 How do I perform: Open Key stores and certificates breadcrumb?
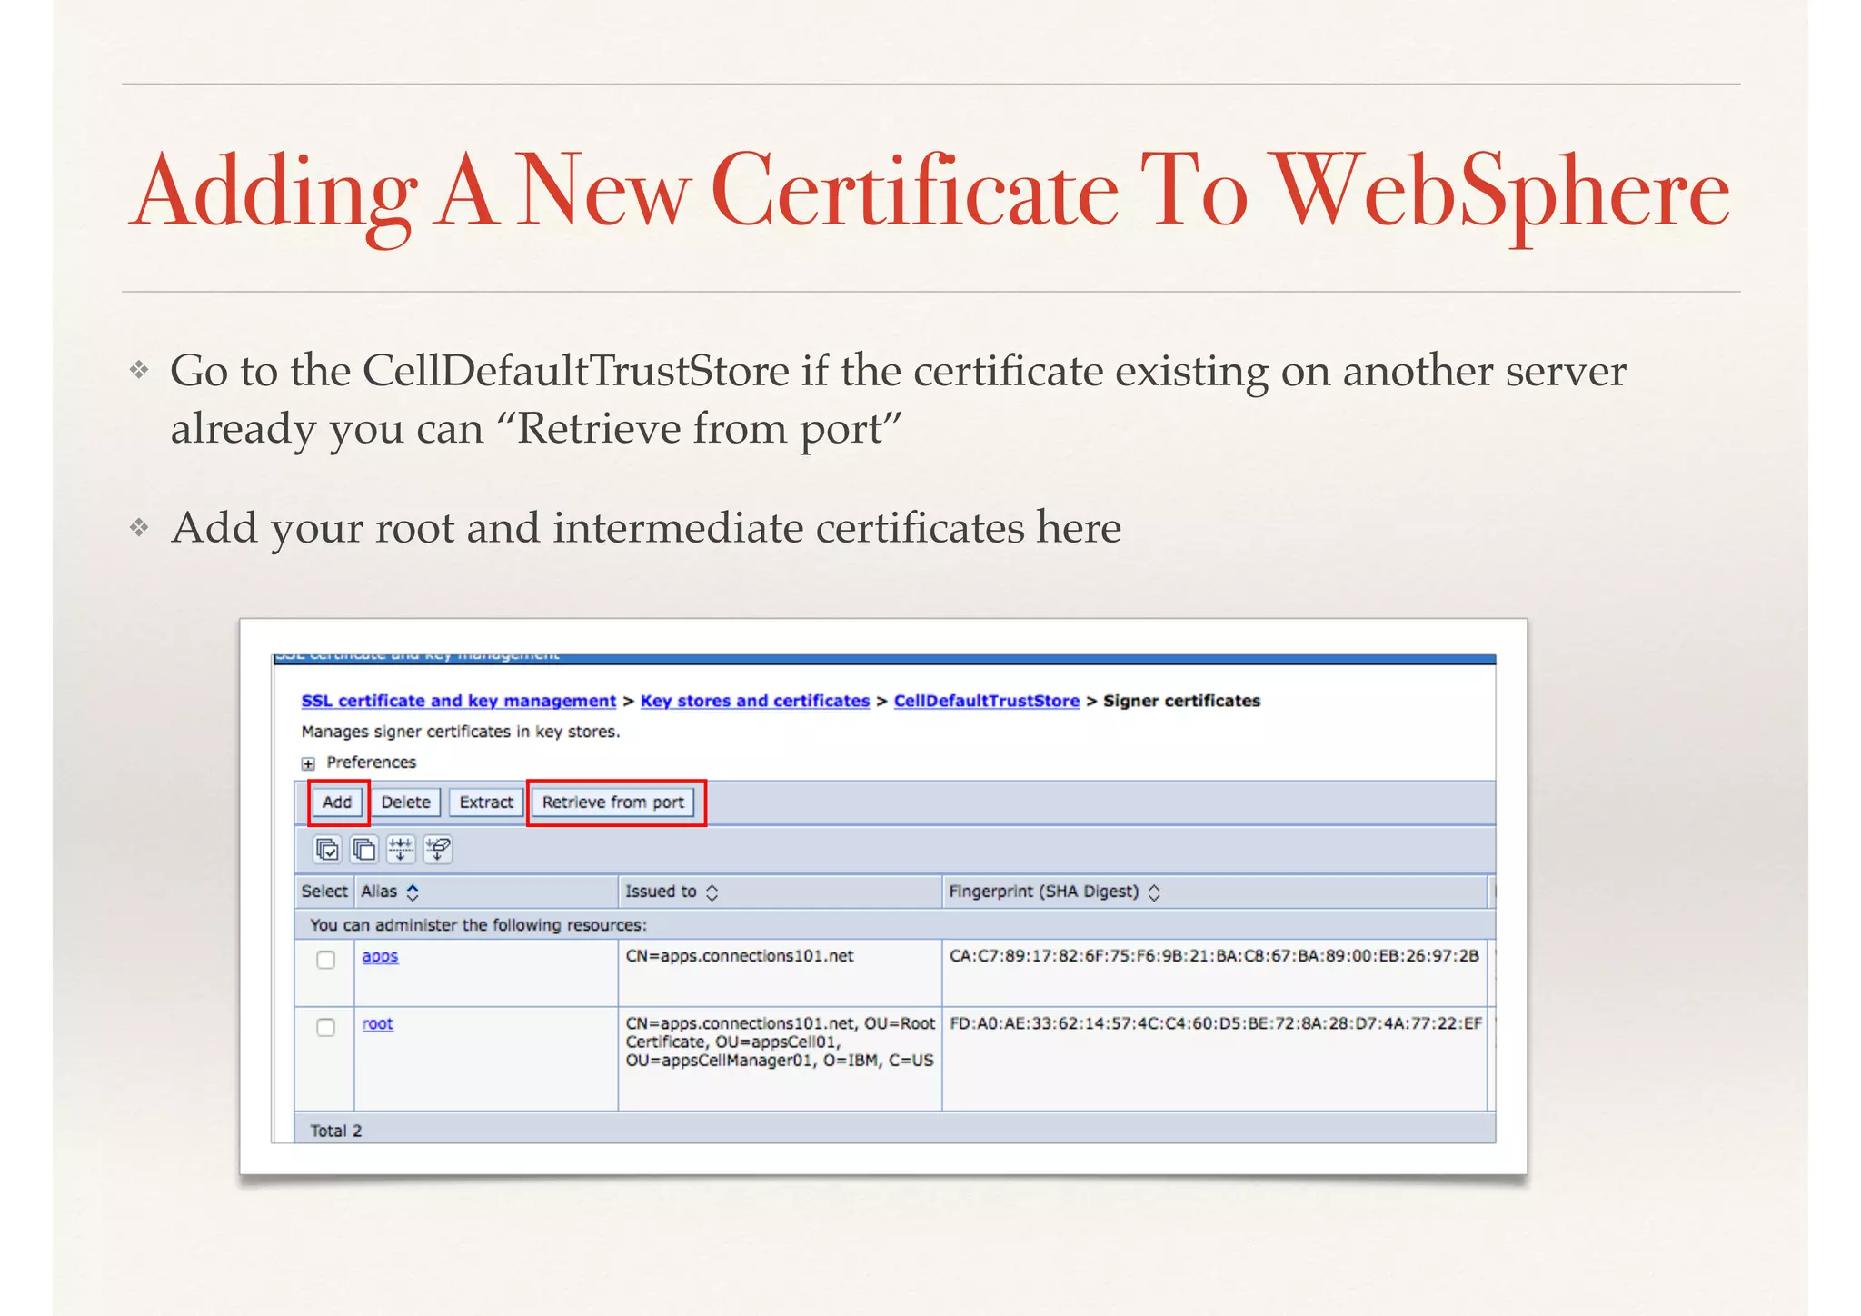click(x=755, y=701)
